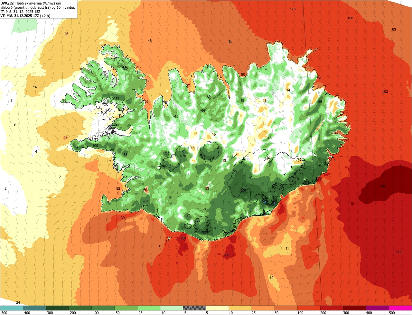Click the purple legend swatch from 400 to 500
The width and height of the screenshot is (412, 315).
point(377,308)
